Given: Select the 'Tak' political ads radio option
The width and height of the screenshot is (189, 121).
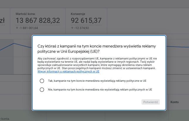Looking at the screenshot, I should point(42,81).
